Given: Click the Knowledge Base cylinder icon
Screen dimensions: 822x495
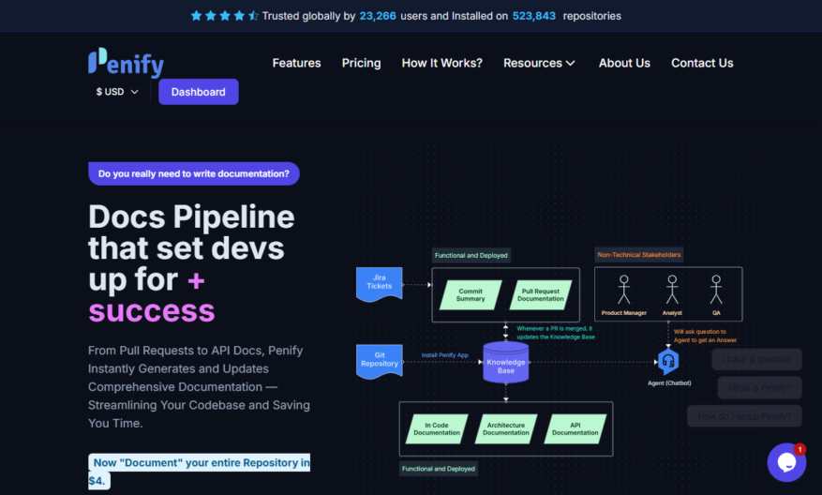Looking at the screenshot, I should 506,362.
